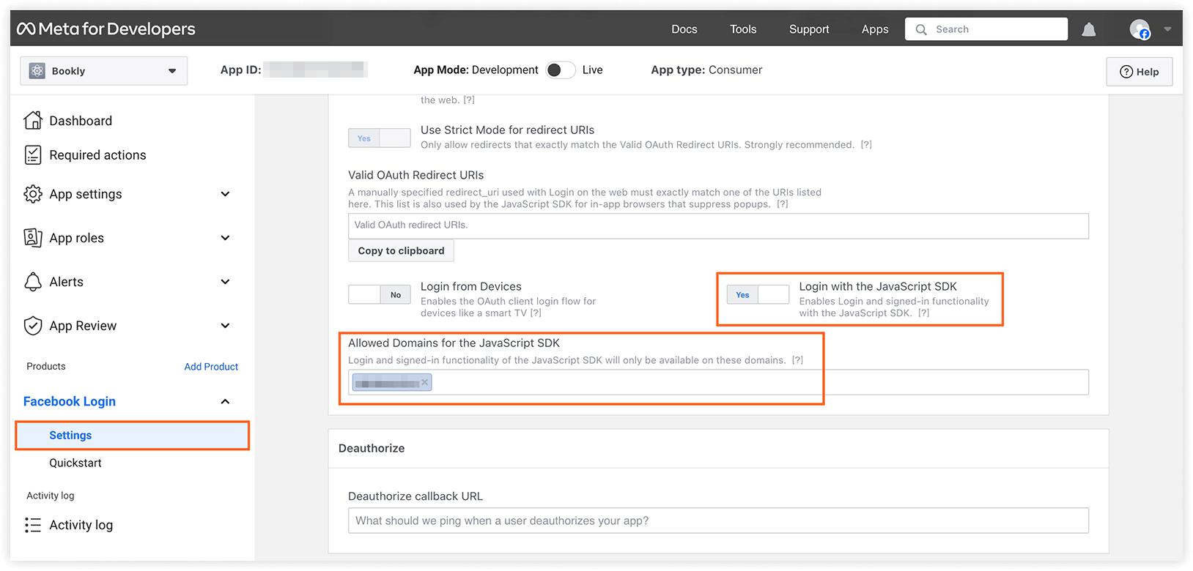Screen dimensions: 1193x571
Task: Expand the Alerts section
Action: tap(225, 282)
